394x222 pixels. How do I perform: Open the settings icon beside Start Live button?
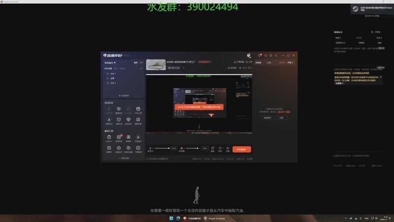click(228, 148)
